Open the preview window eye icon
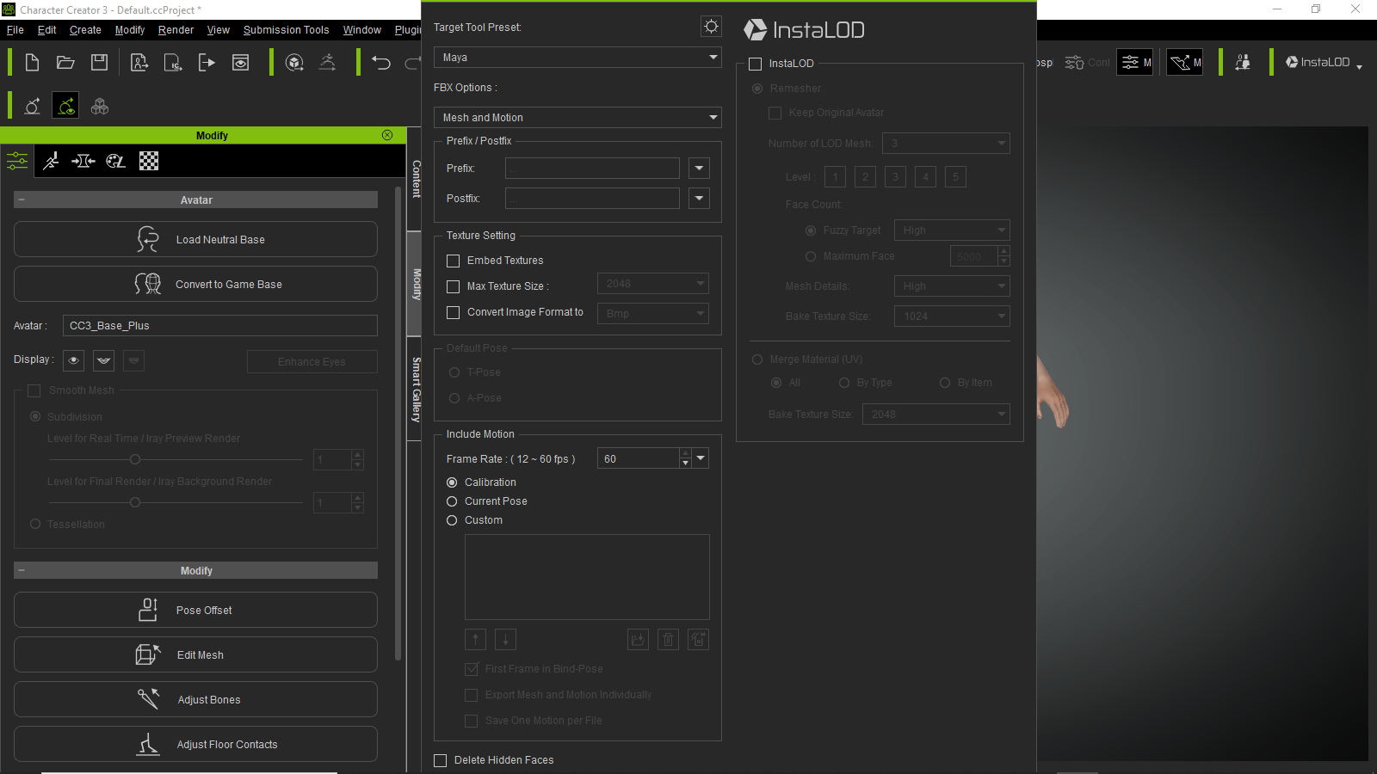Viewport: 1377px width, 774px height. coord(240,63)
